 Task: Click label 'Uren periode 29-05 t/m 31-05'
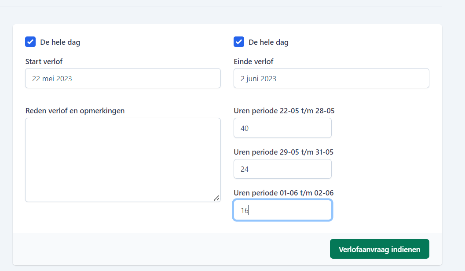[283, 152]
